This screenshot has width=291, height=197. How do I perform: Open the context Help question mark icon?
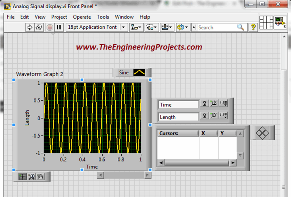pos(253,27)
